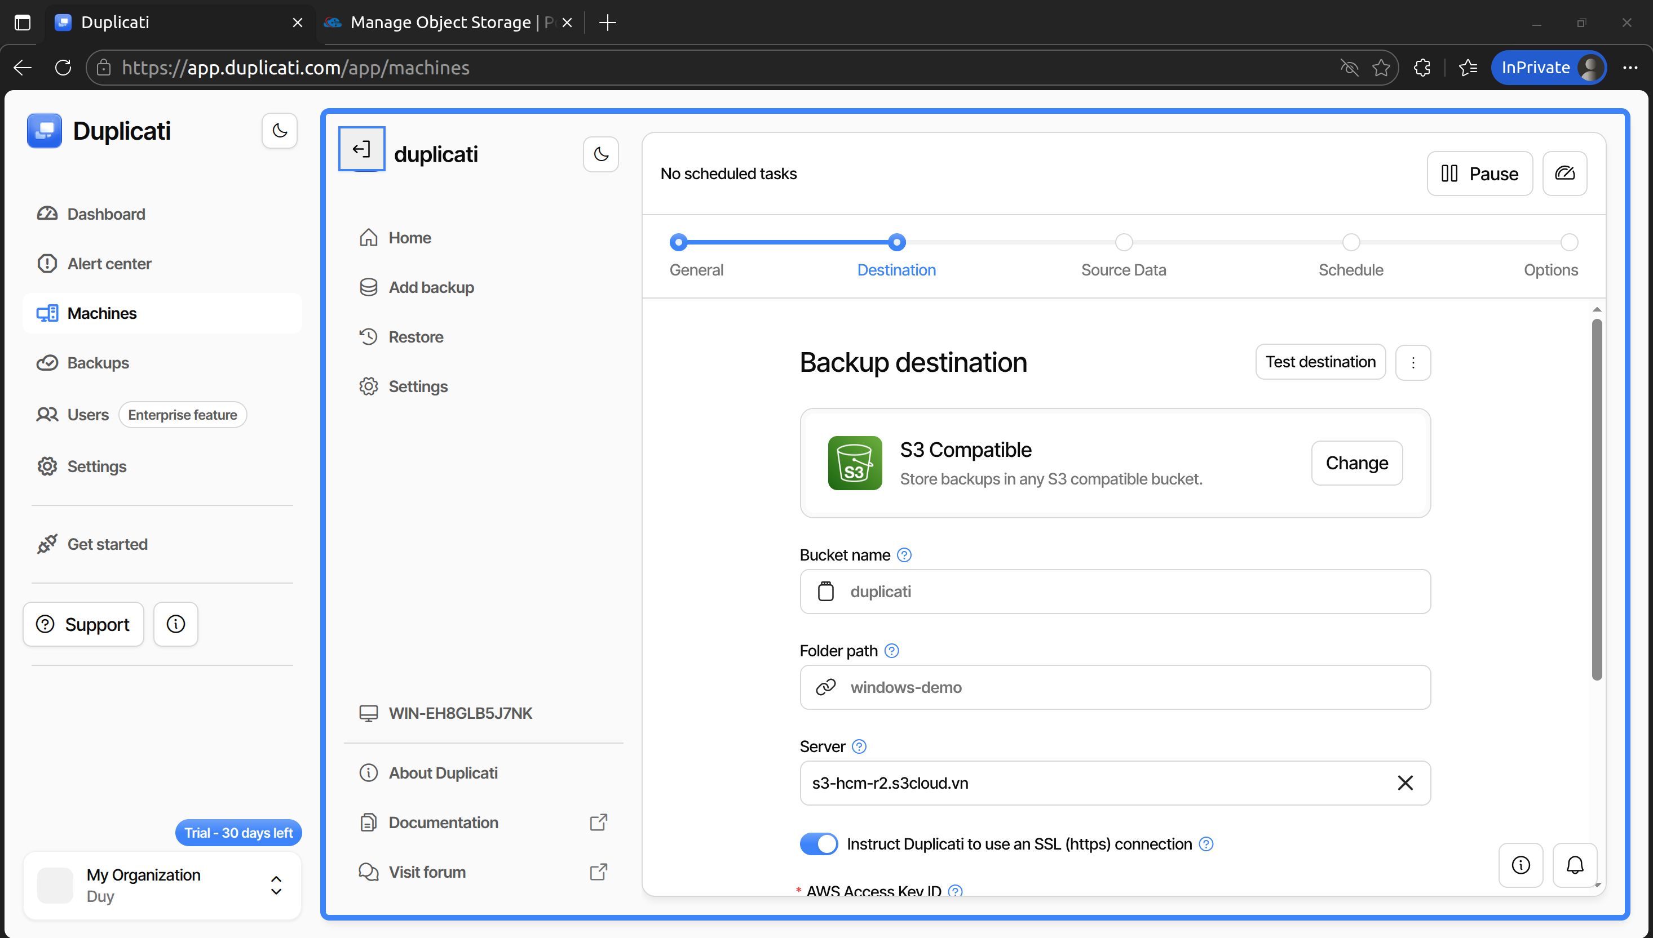Disable the SSL (https) connection toggle
Screen dimensions: 1653x938
coord(818,844)
